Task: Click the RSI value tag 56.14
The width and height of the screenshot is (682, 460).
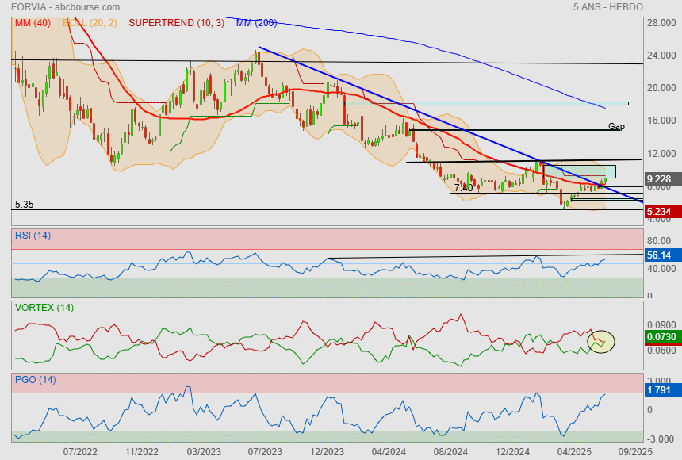Action: coord(663,255)
